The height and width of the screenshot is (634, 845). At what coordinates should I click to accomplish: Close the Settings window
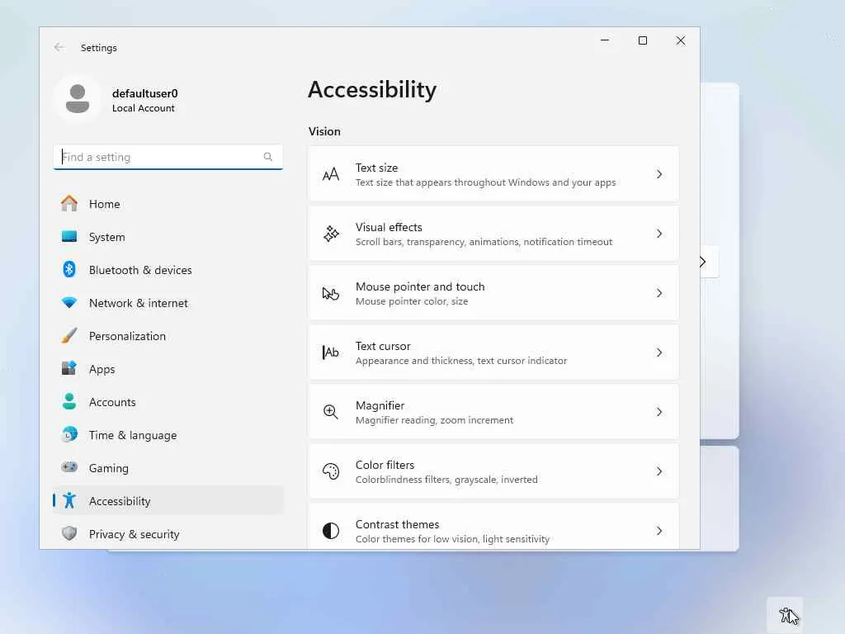pyautogui.click(x=681, y=40)
